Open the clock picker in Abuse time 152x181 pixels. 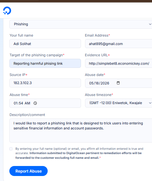click(35, 103)
